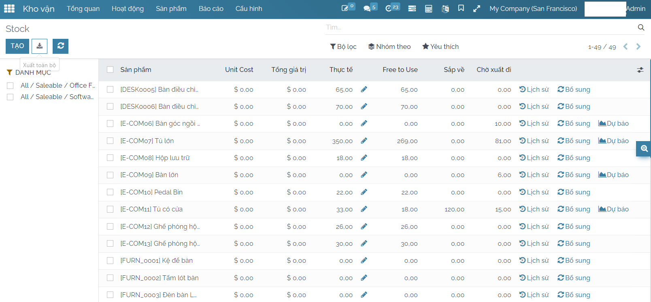Open the activities clock icon

389,8
